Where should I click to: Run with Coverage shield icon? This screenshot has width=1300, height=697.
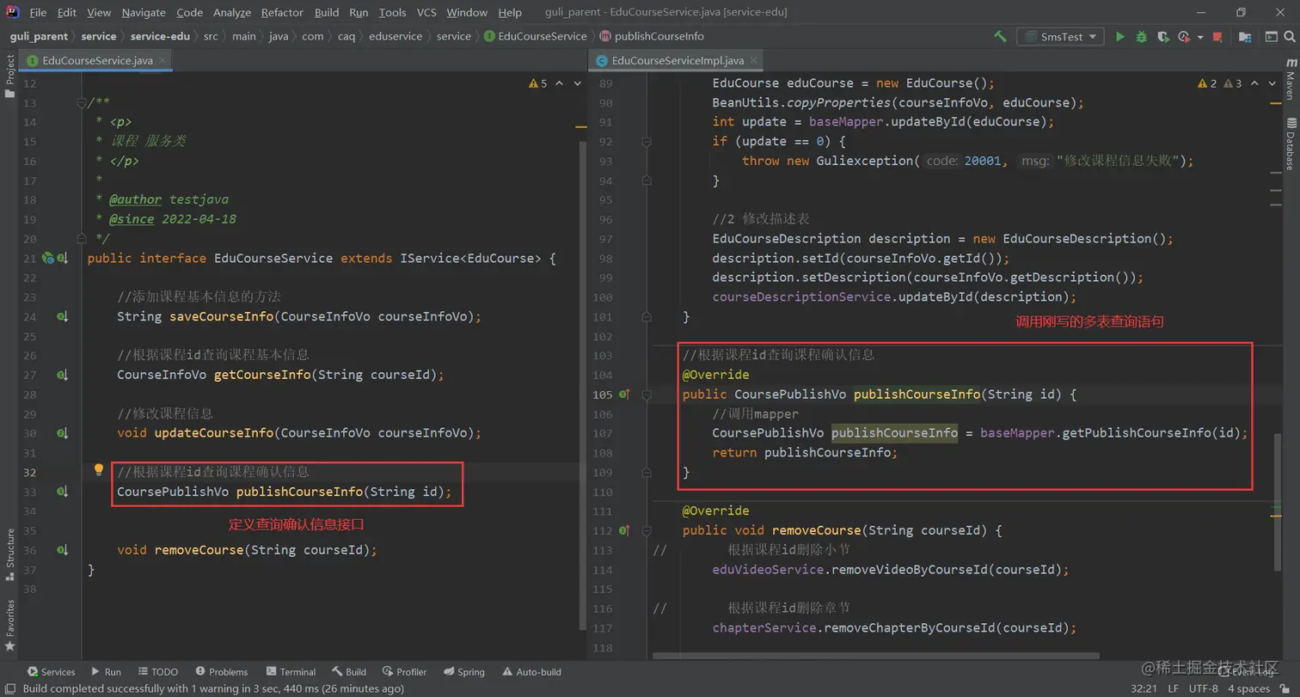coord(1162,37)
